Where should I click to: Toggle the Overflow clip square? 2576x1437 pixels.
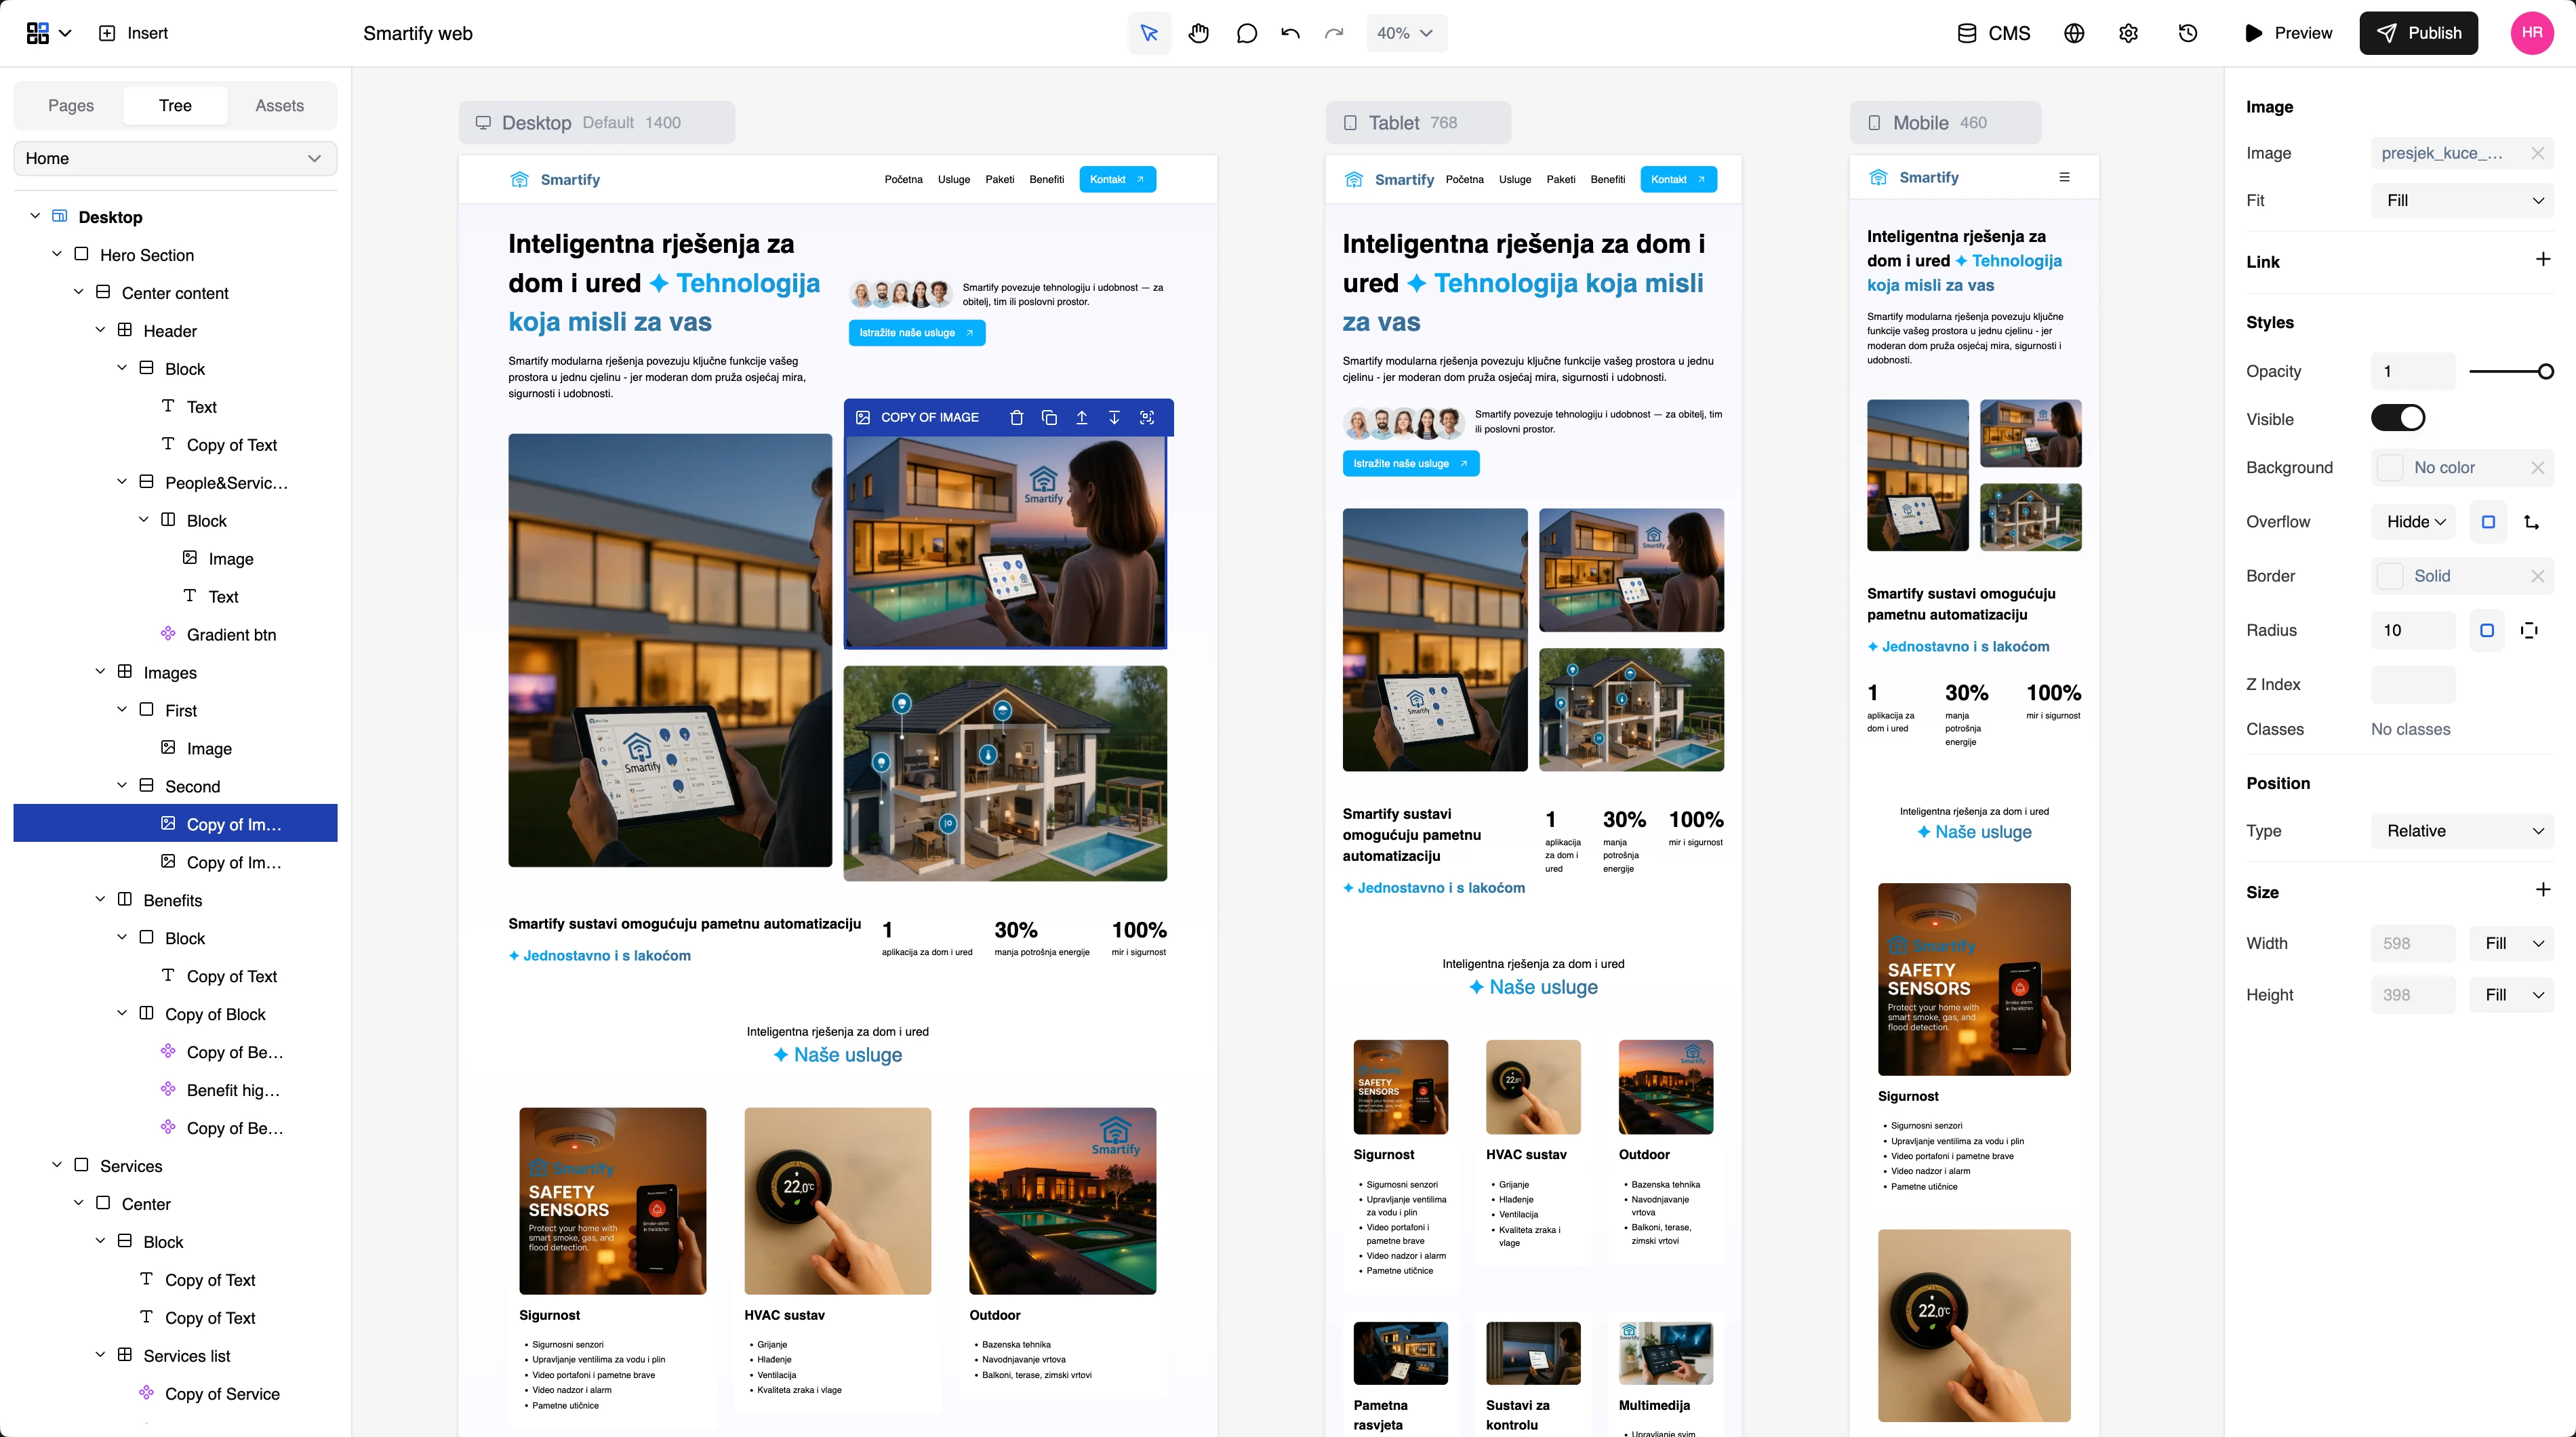click(x=2489, y=521)
